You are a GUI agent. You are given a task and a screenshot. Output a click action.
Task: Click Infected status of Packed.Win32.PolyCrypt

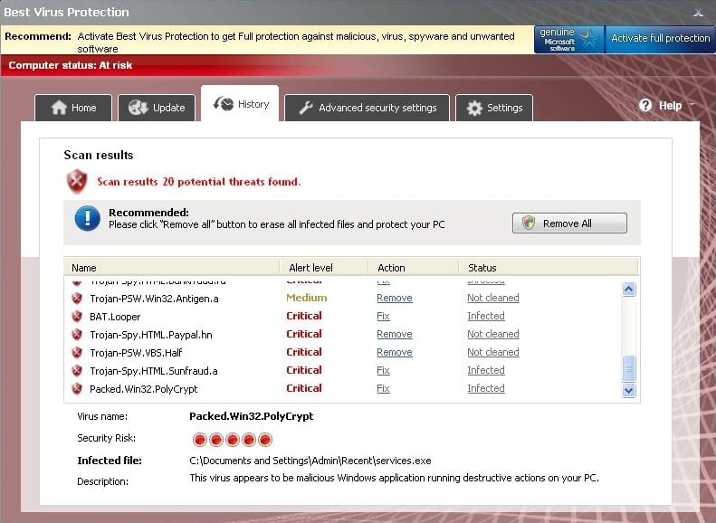pyautogui.click(x=486, y=389)
